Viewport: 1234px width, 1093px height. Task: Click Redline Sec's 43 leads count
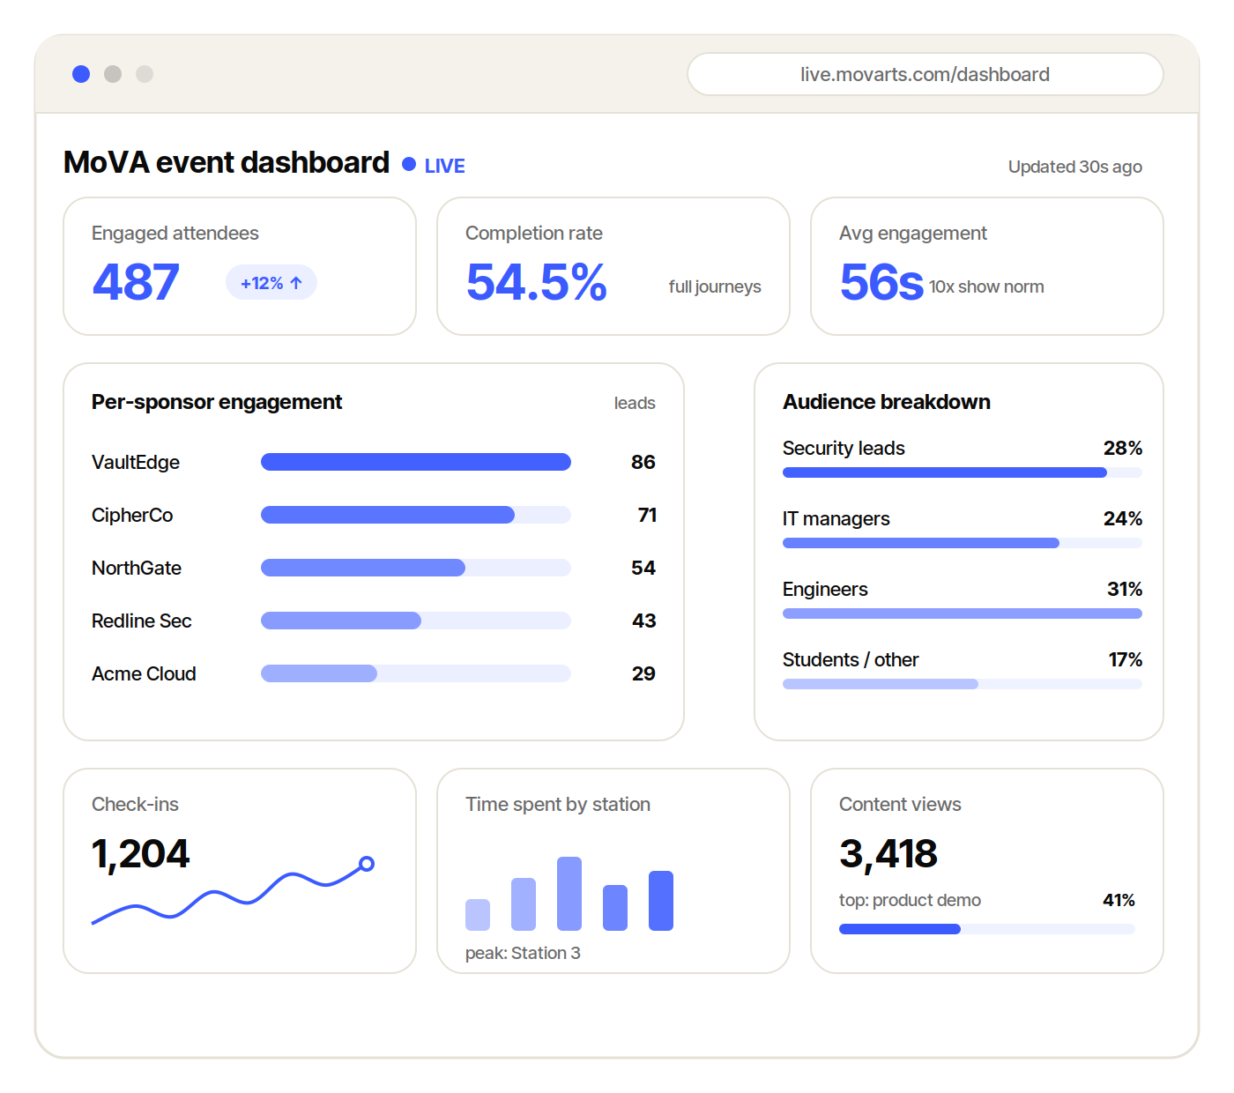pyautogui.click(x=643, y=621)
